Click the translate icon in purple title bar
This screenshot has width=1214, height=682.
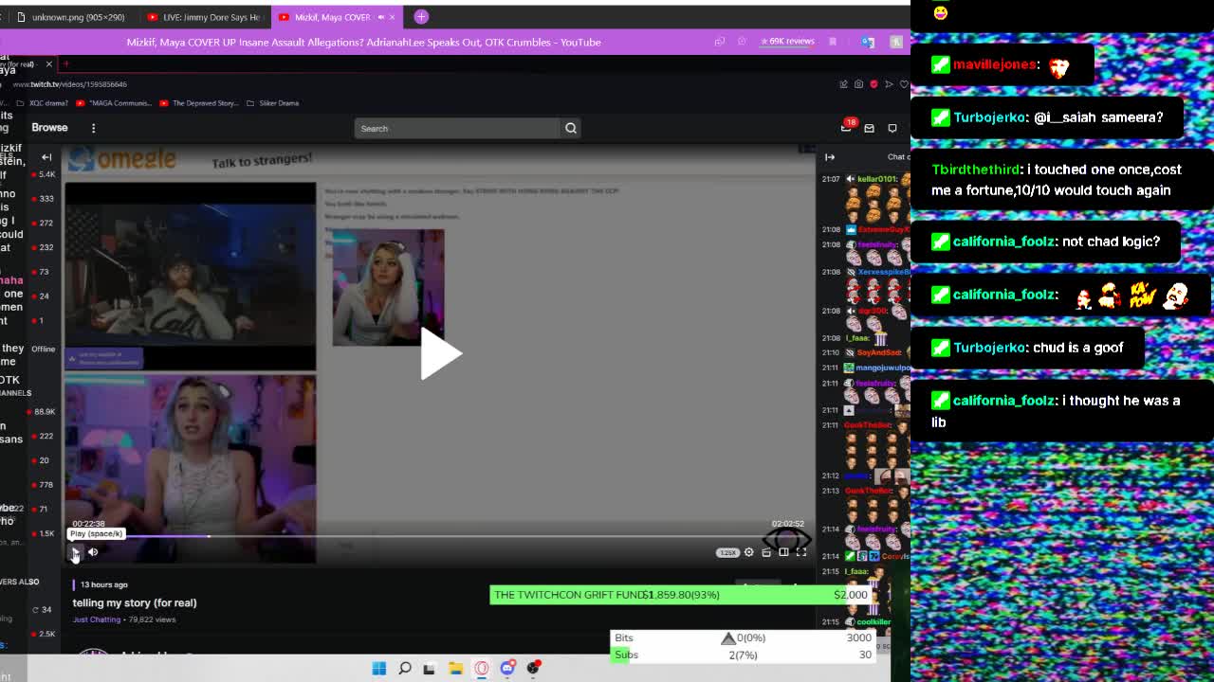[868, 42]
